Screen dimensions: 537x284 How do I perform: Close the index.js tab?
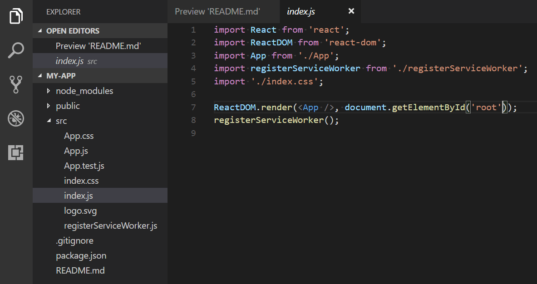351,11
